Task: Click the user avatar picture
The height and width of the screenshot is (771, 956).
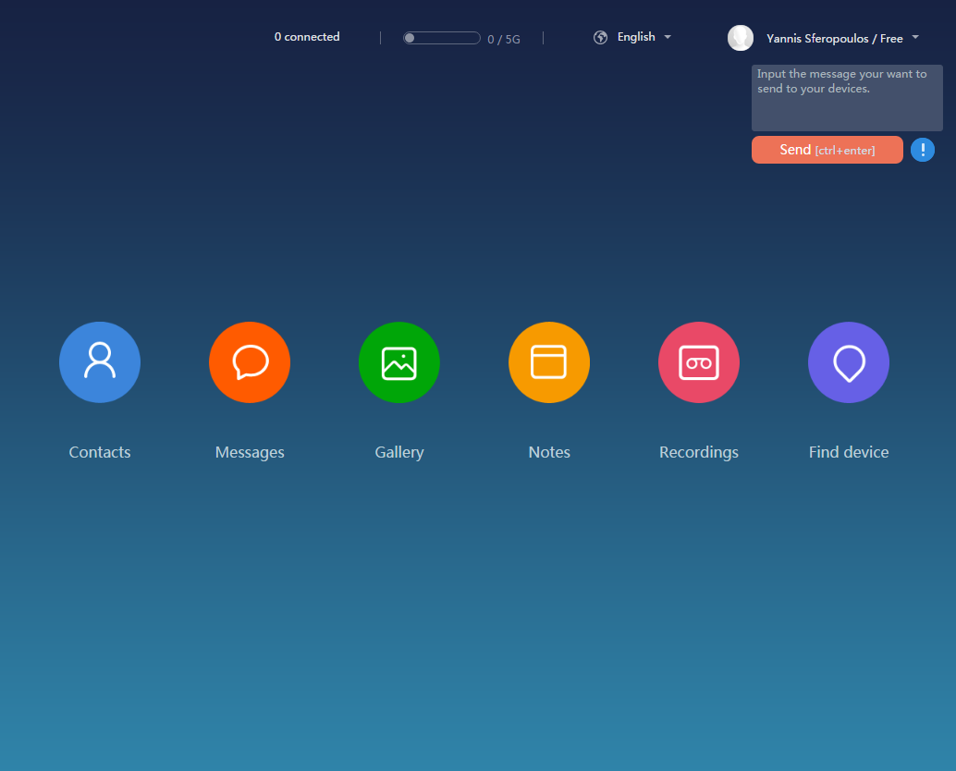Action: (x=741, y=38)
